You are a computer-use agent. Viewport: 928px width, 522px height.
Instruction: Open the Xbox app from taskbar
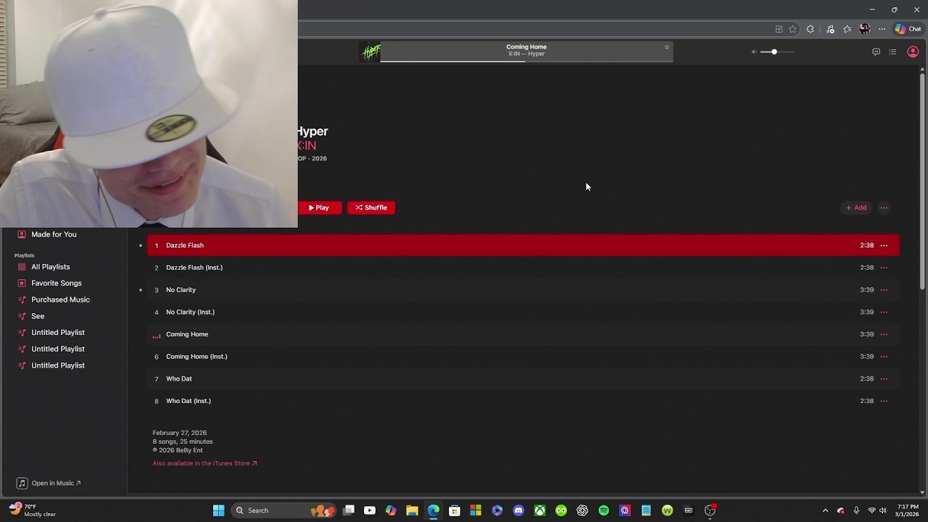540,510
